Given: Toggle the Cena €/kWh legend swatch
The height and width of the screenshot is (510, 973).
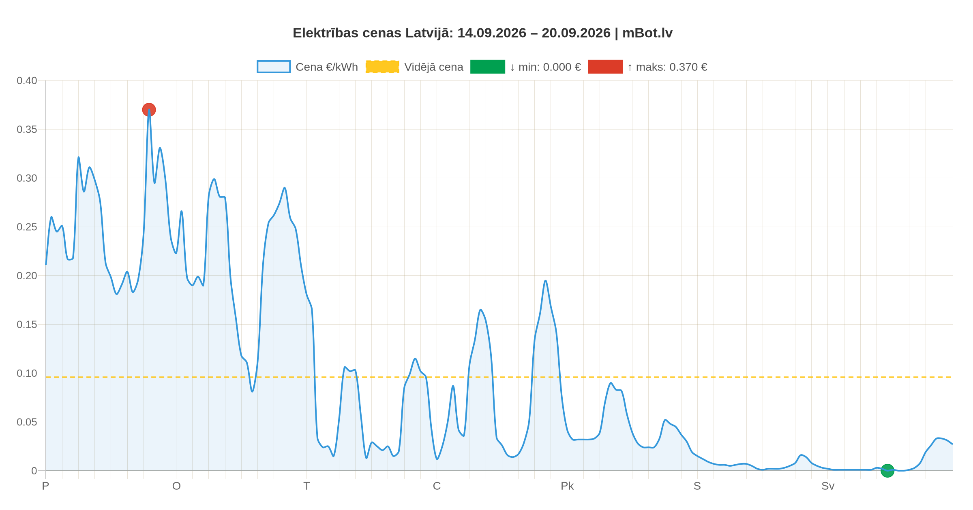Looking at the screenshot, I should 274,67.
